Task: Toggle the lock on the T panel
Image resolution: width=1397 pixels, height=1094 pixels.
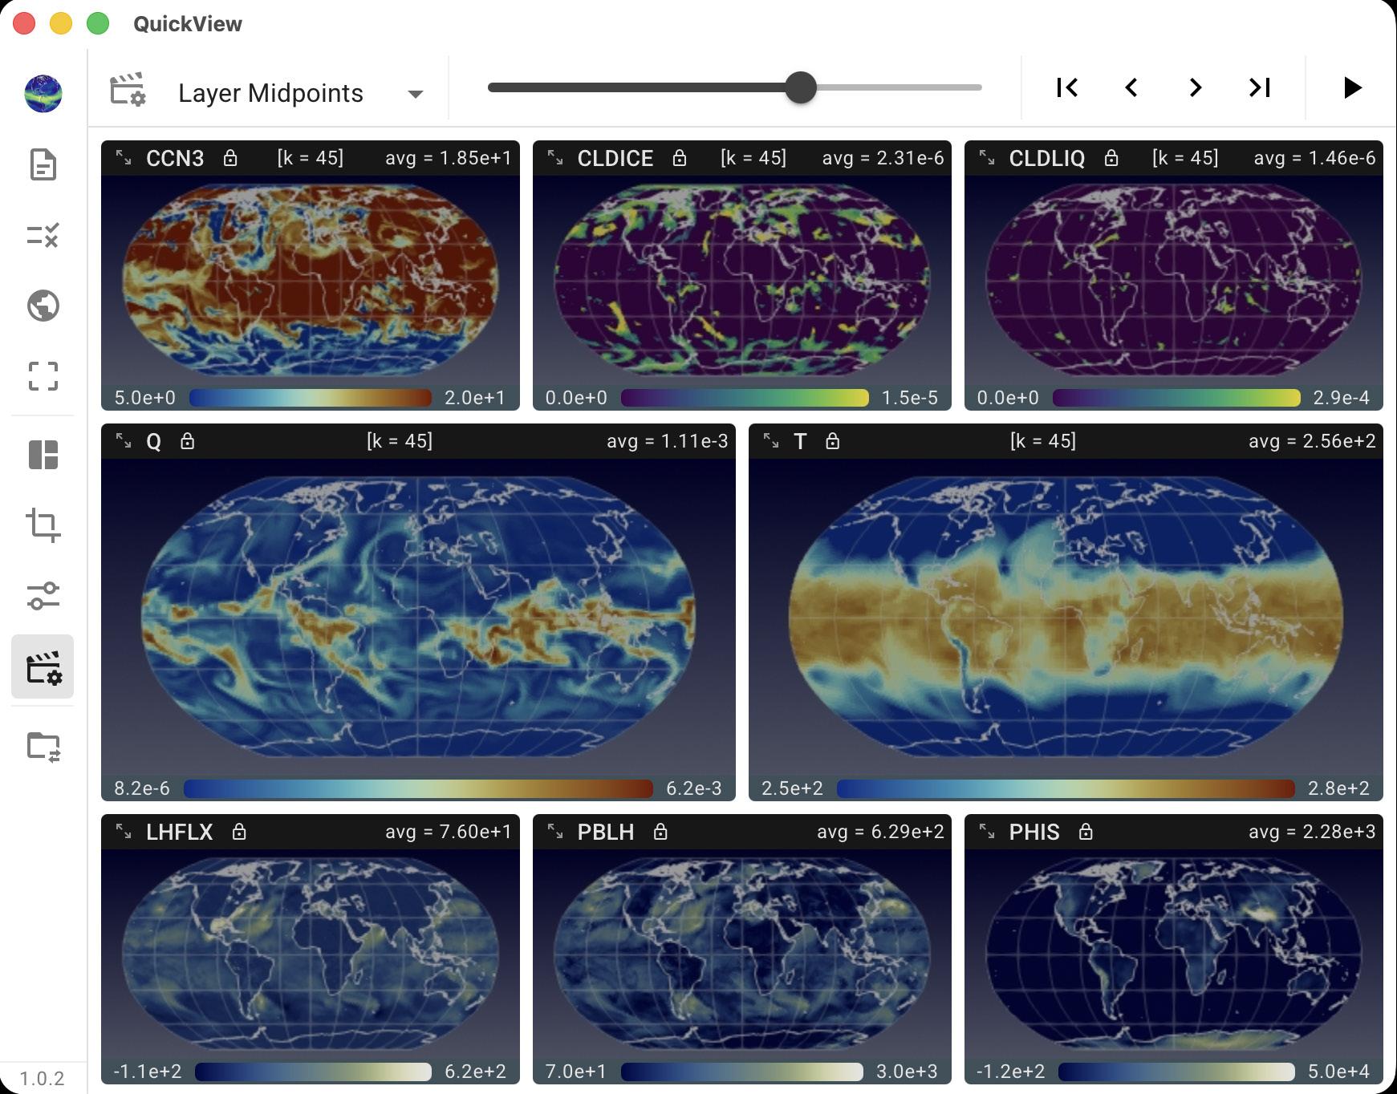Action: pos(833,441)
